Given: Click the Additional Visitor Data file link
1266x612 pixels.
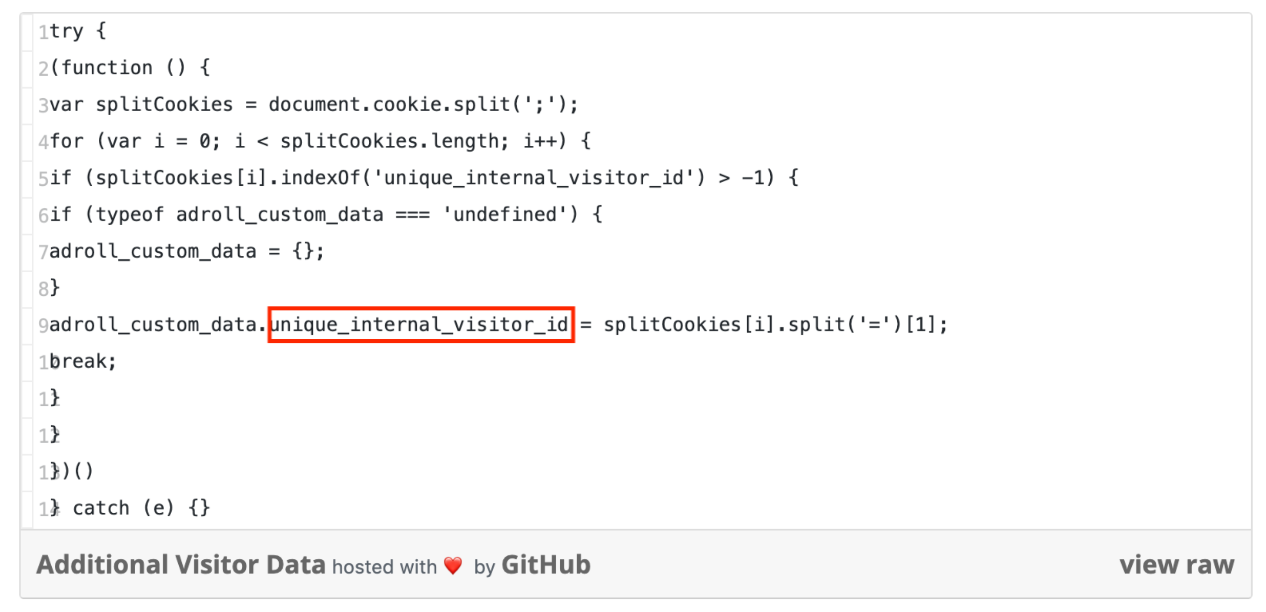Looking at the screenshot, I should [181, 565].
